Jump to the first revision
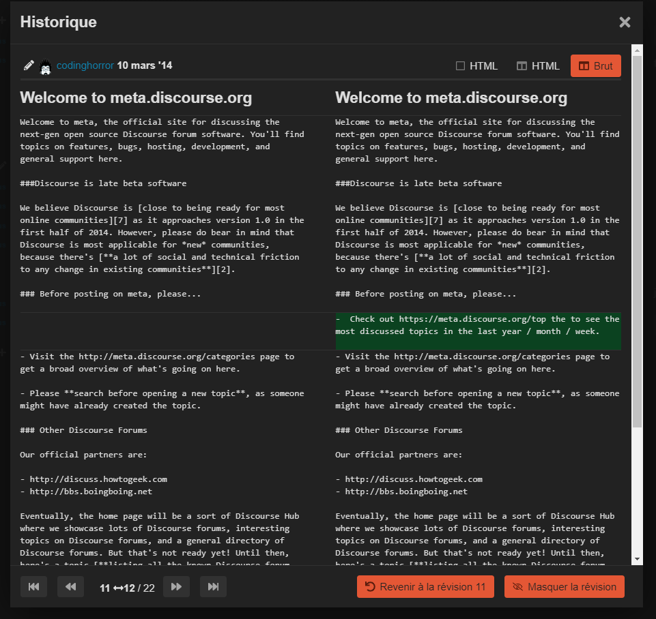 [34, 587]
